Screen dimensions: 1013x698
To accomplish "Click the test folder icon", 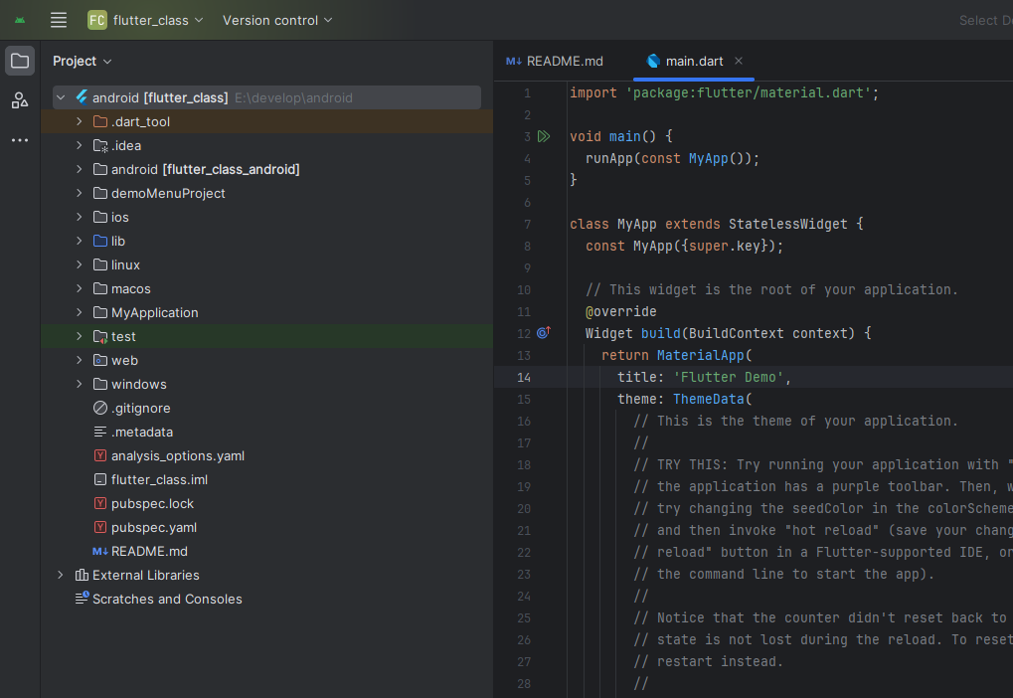I will click(100, 337).
